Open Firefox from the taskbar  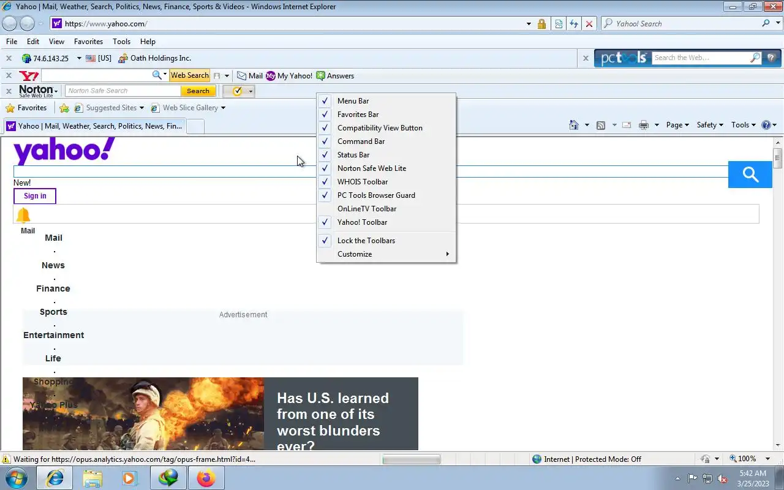pos(206,478)
